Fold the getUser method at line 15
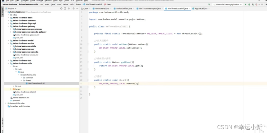 click(88, 62)
